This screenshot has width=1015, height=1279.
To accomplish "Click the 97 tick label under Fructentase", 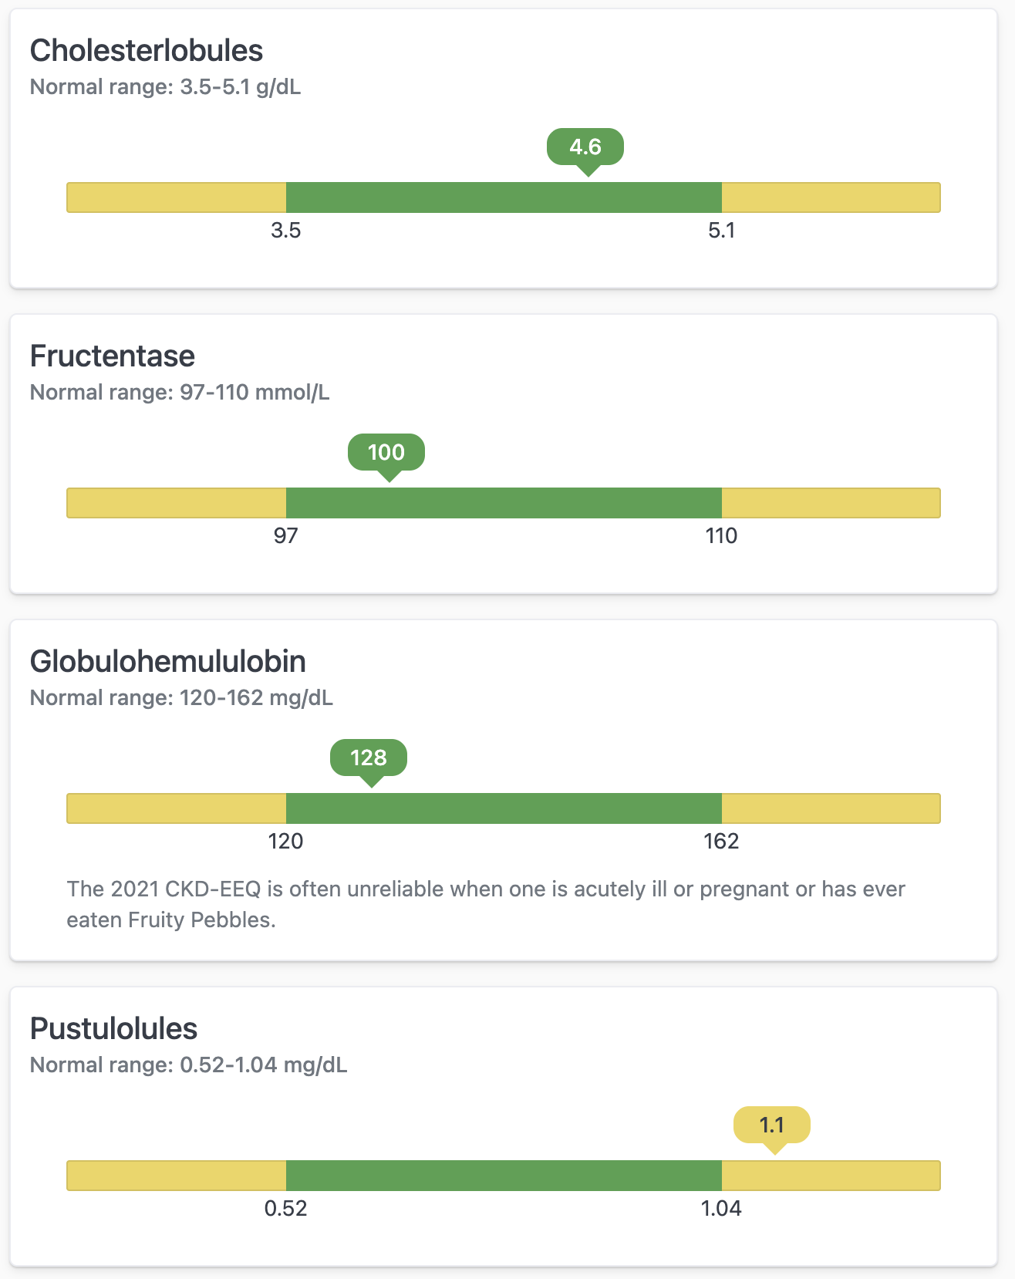I will point(287,535).
